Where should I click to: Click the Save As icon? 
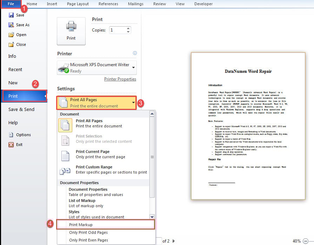pos(11,25)
